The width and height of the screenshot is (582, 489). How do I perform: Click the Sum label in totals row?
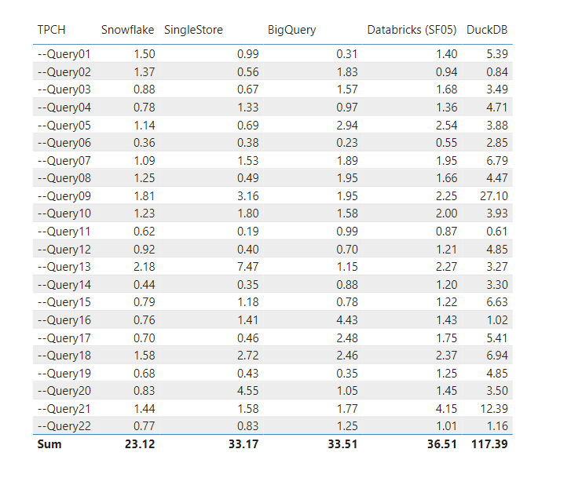tap(49, 445)
